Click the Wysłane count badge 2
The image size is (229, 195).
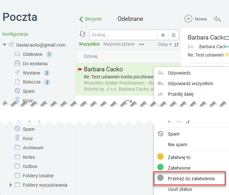(x=47, y=73)
